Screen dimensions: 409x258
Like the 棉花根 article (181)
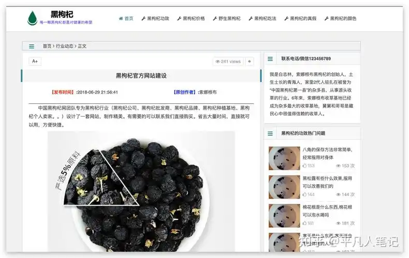pyautogui.click(x=309, y=223)
